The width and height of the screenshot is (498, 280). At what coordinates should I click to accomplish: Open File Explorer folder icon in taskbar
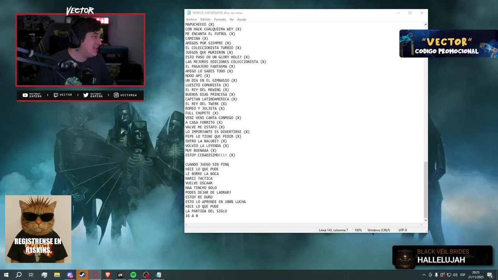coord(57,275)
